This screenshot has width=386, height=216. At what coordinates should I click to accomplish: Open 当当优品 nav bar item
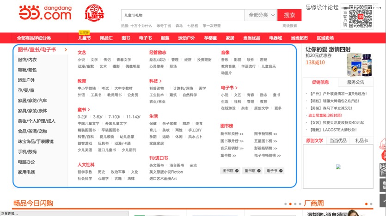coord(251,38)
